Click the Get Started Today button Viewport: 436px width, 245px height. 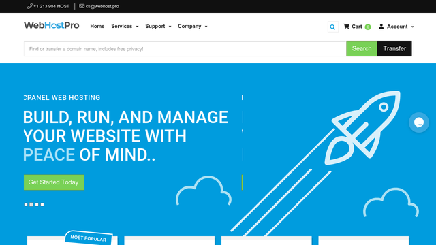pos(54,182)
